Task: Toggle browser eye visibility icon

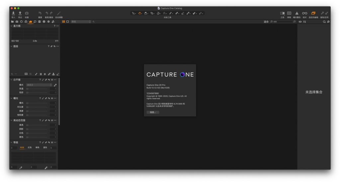Action: (300, 22)
